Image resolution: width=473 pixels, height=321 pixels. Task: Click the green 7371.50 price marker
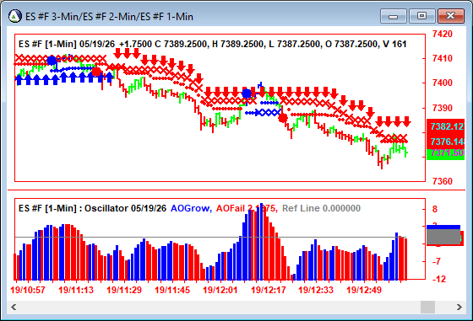click(446, 153)
